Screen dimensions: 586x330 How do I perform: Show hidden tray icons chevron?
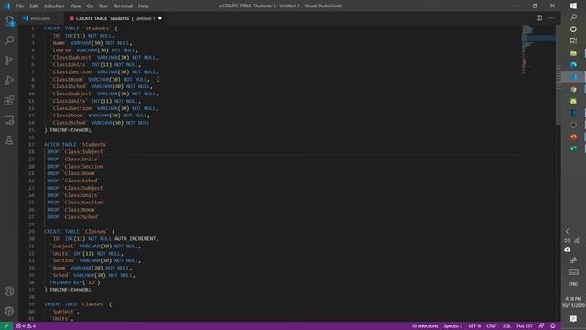tap(568, 231)
